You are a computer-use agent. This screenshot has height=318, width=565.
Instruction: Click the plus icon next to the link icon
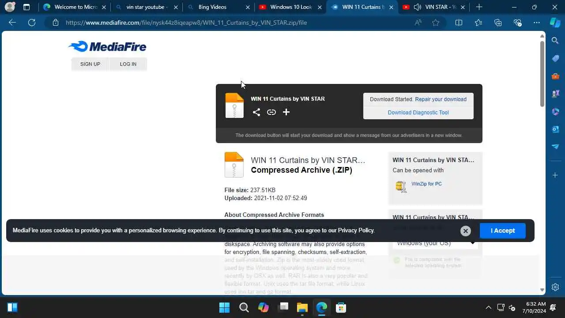pyautogui.click(x=286, y=112)
